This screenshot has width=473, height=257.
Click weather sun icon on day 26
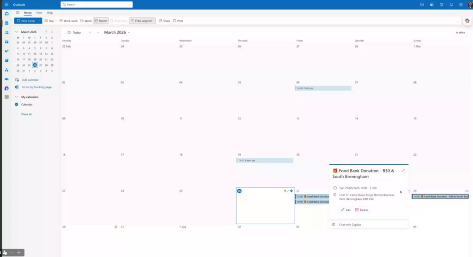click(x=285, y=191)
